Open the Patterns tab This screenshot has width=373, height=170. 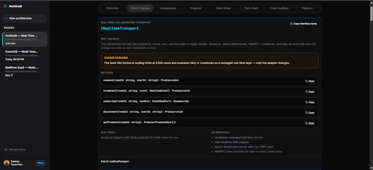click(307, 8)
